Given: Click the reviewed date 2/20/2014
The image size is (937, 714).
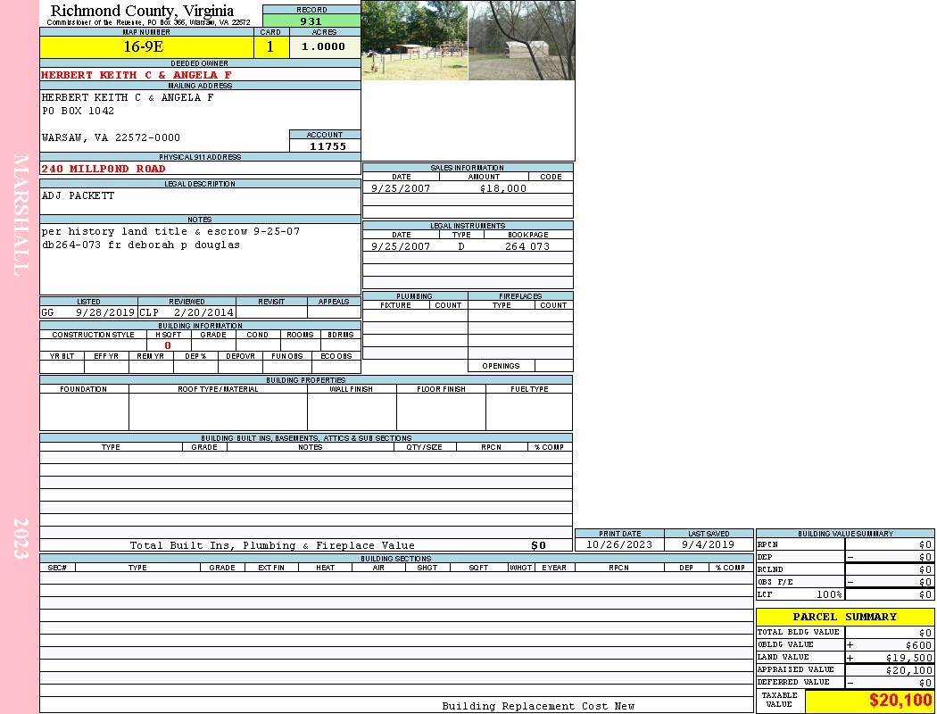Looking at the screenshot, I should tap(203, 313).
